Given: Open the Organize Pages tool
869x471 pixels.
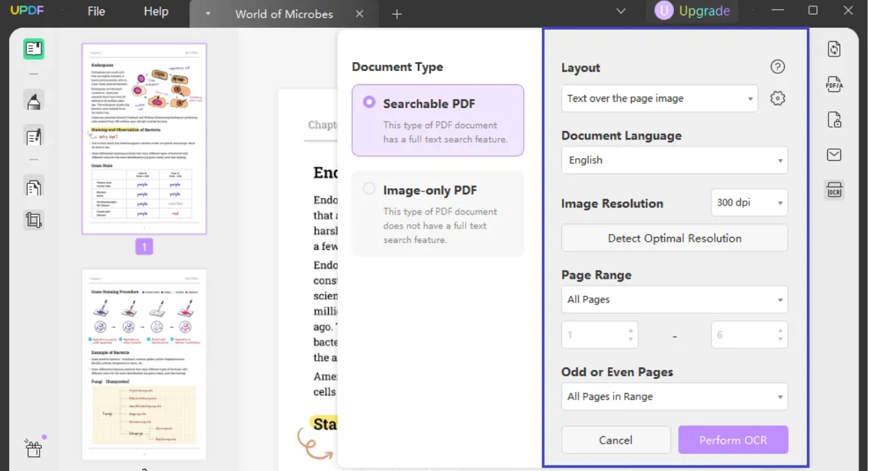Looking at the screenshot, I should 33,187.
